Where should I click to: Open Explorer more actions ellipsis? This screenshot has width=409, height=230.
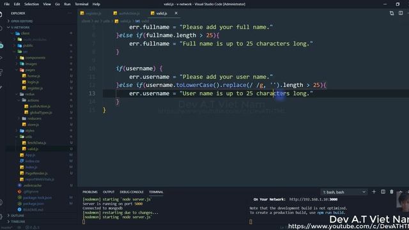click(x=70, y=13)
